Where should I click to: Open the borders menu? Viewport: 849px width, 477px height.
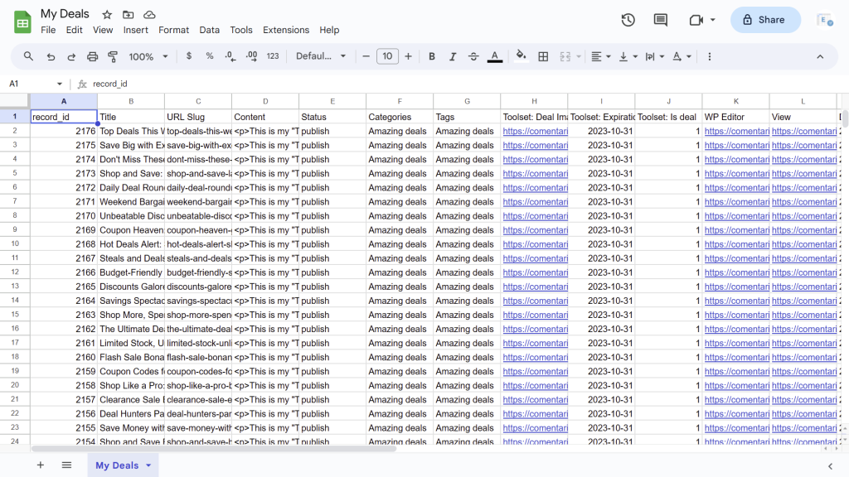[543, 56]
